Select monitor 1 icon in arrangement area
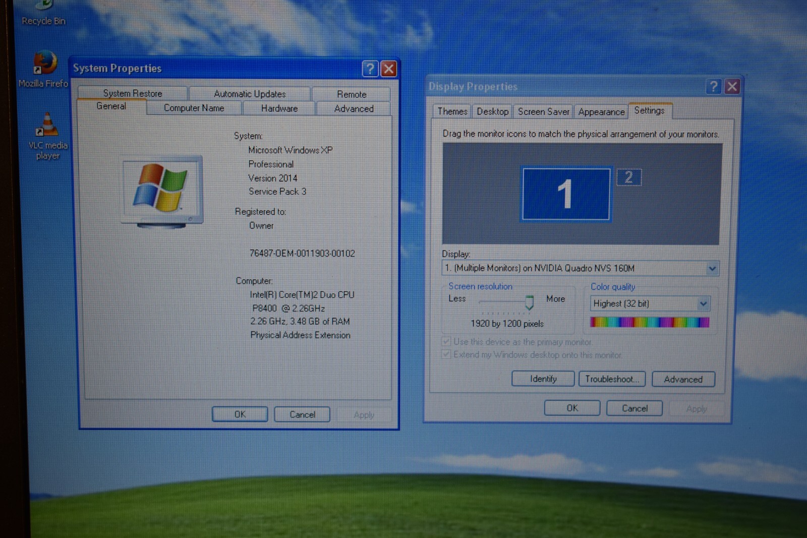Viewport: 807px width, 538px height. (x=566, y=194)
